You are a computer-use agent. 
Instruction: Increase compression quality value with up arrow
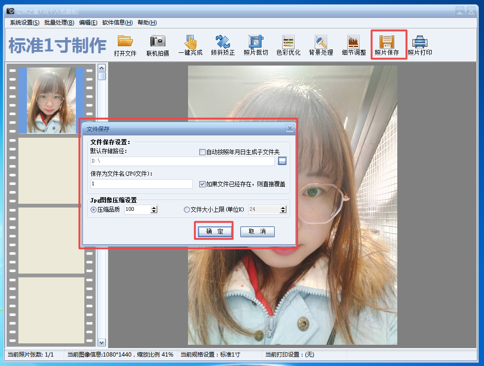tap(154, 208)
